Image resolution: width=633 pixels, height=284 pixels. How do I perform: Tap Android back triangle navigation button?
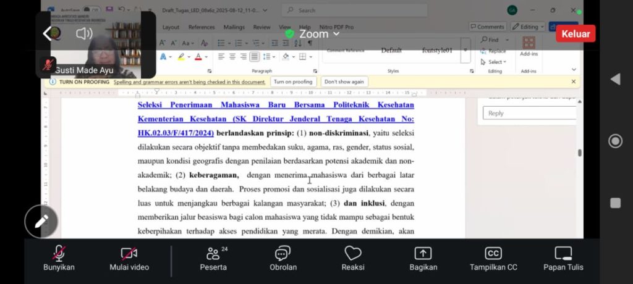(615, 79)
